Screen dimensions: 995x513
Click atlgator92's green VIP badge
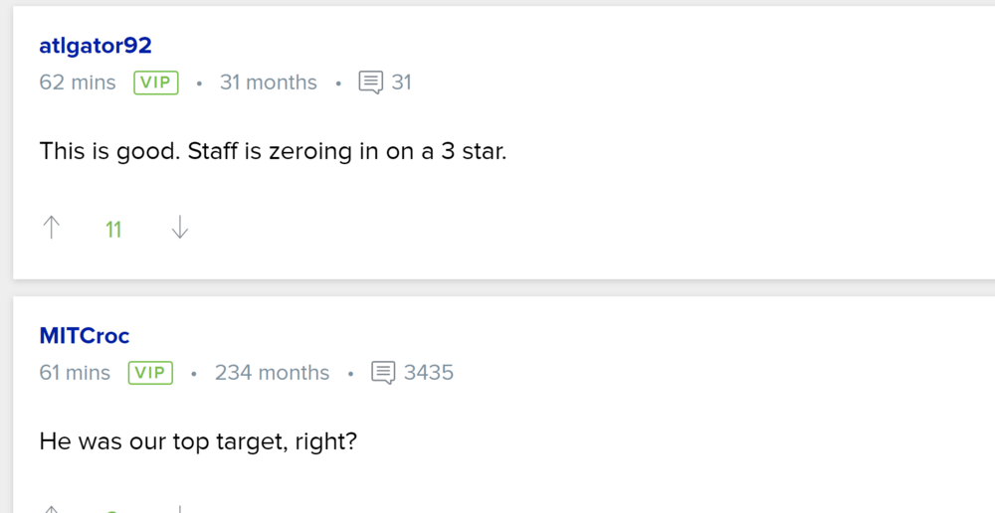click(156, 83)
